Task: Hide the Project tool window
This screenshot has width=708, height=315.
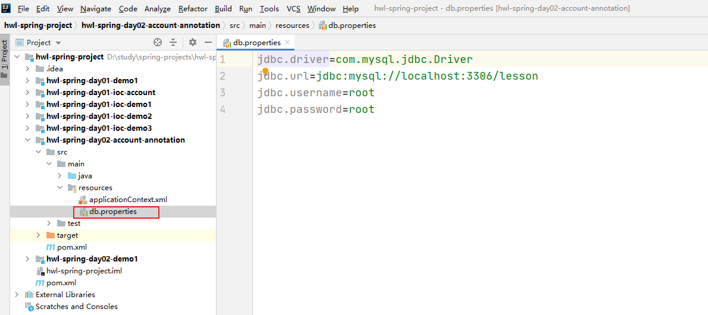Action: tap(208, 42)
